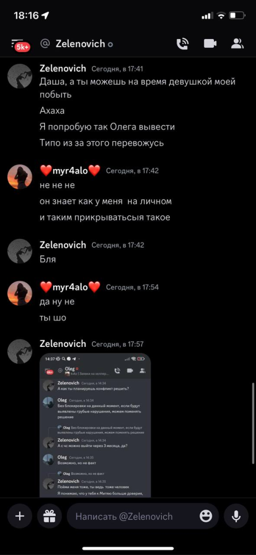Click the chat scrollbar on the right edge
Viewport: 256px width, 555px height.
click(x=253, y=423)
